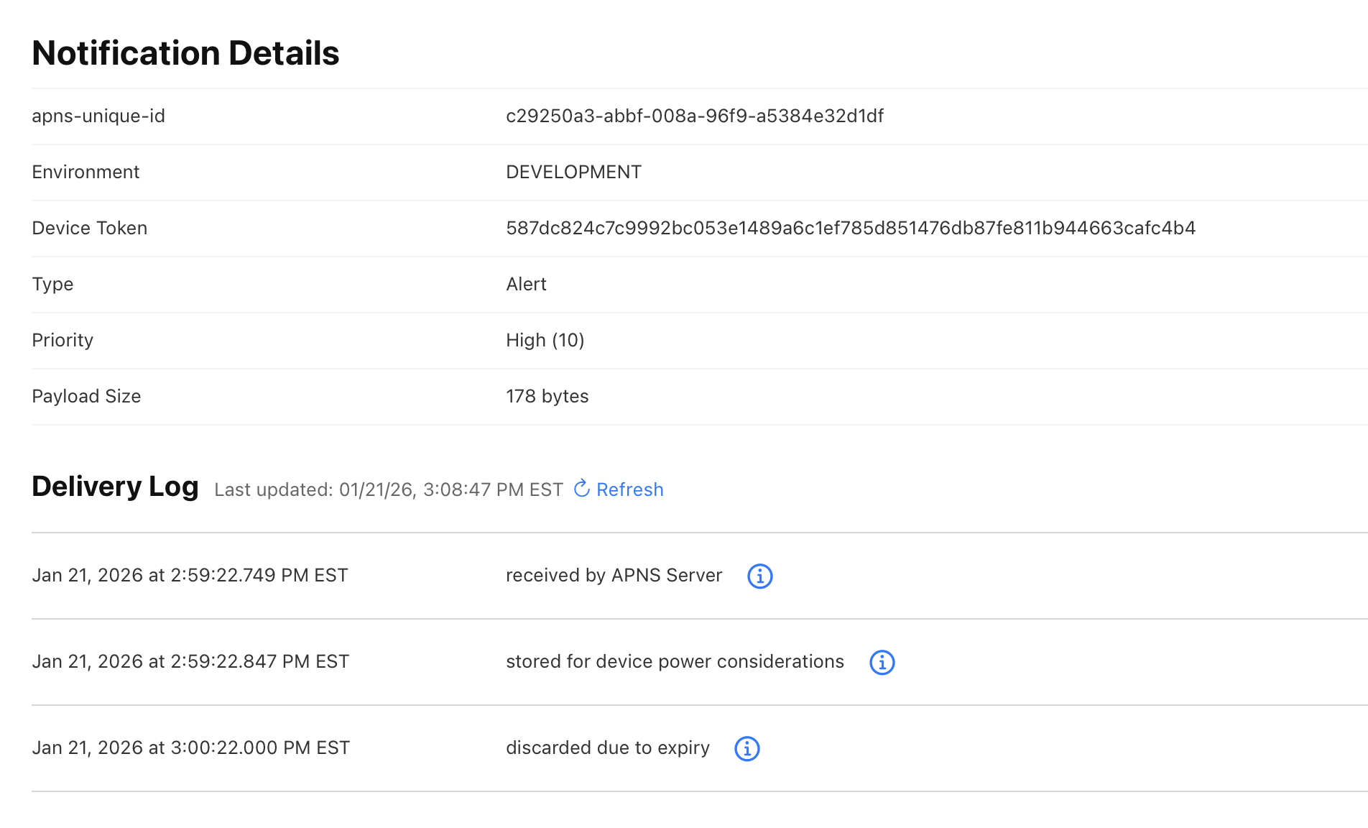Click the "received by APNS Server" status text

click(614, 575)
